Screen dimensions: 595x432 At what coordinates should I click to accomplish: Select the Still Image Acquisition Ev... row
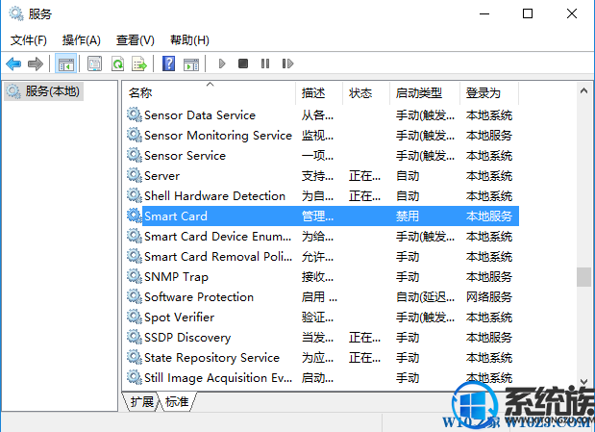pyautogui.click(x=323, y=378)
